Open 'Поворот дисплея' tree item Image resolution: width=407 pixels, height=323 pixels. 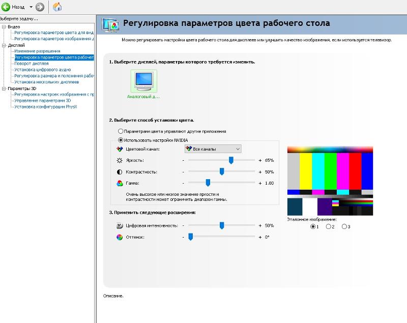point(32,64)
